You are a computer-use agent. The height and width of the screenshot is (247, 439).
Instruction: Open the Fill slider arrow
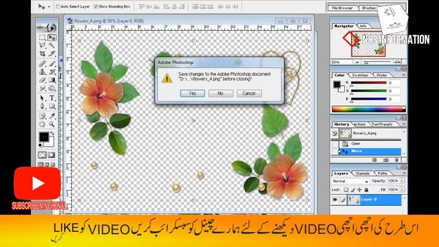(x=403, y=189)
